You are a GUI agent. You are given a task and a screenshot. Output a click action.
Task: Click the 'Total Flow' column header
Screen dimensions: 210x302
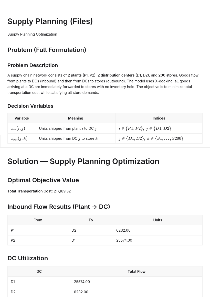click(x=136, y=272)
